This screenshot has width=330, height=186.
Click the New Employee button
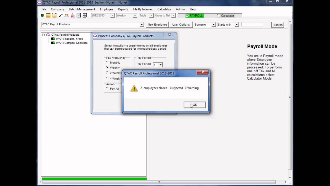157,25
